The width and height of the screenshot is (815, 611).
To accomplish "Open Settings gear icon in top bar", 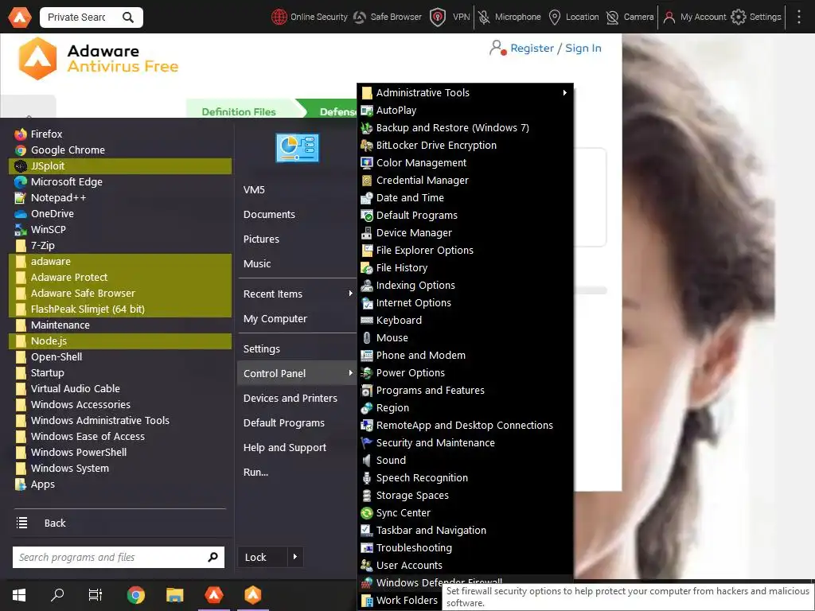I will pos(738,18).
